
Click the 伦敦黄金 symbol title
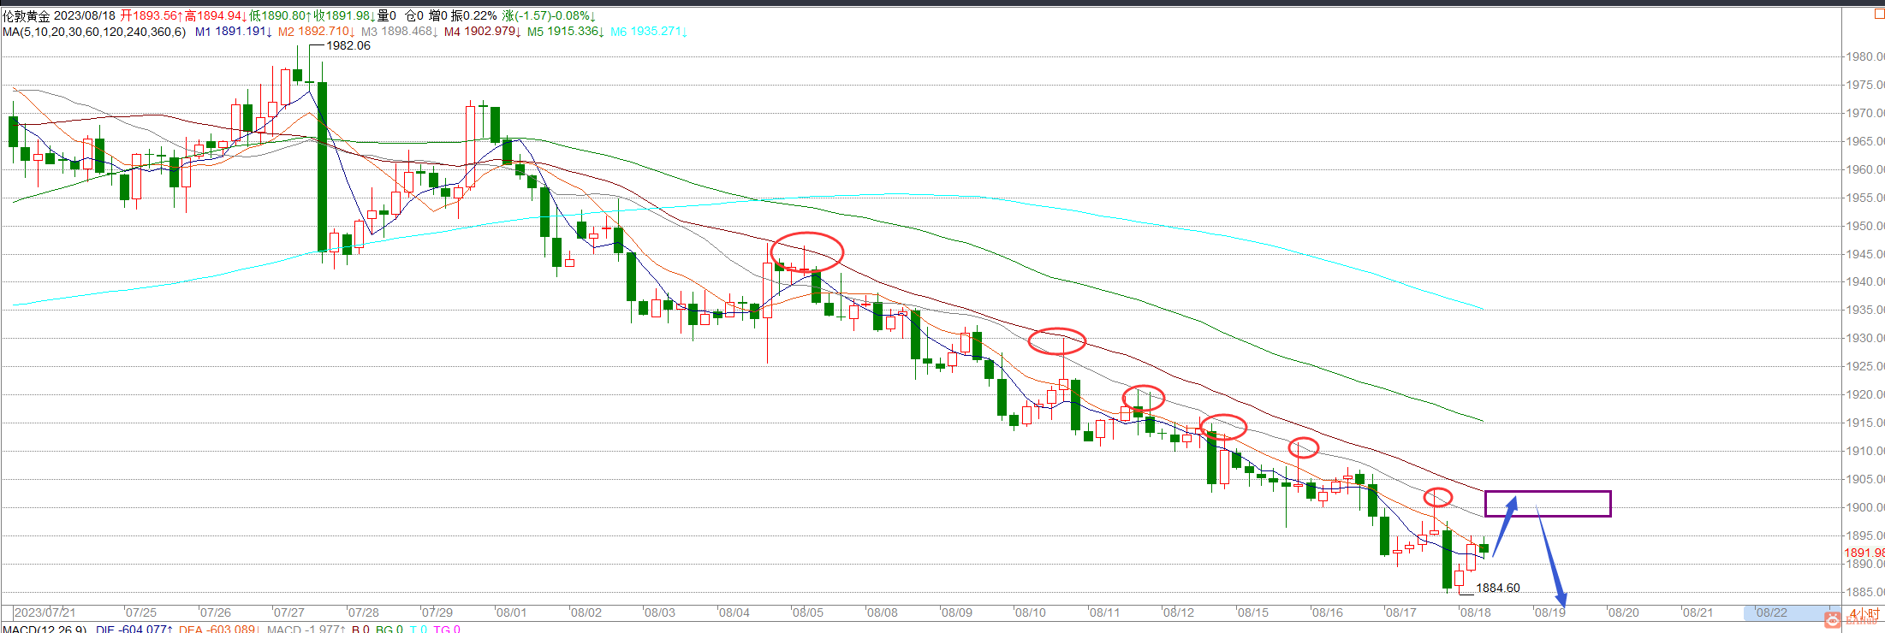26,15
